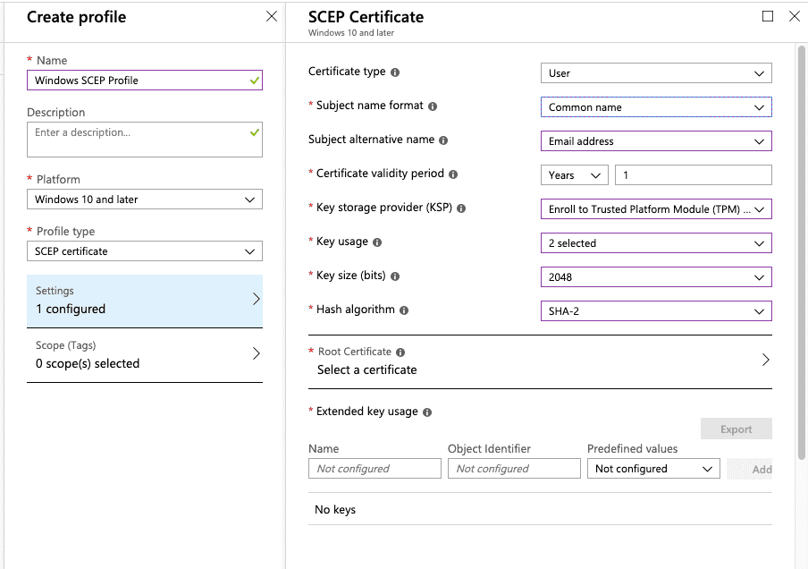The height and width of the screenshot is (569, 808).
Task: Click the 'No keys' text row
Action: click(x=540, y=510)
